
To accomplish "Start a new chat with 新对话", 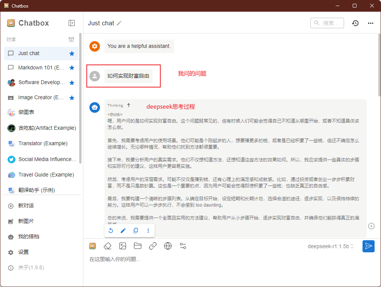I will point(26,206).
